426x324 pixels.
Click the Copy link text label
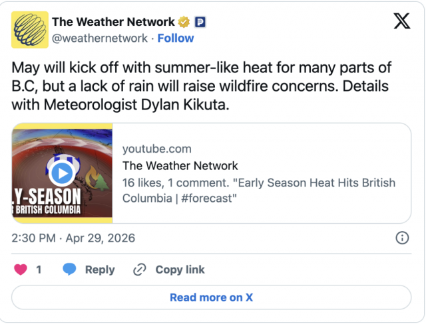[x=180, y=270]
